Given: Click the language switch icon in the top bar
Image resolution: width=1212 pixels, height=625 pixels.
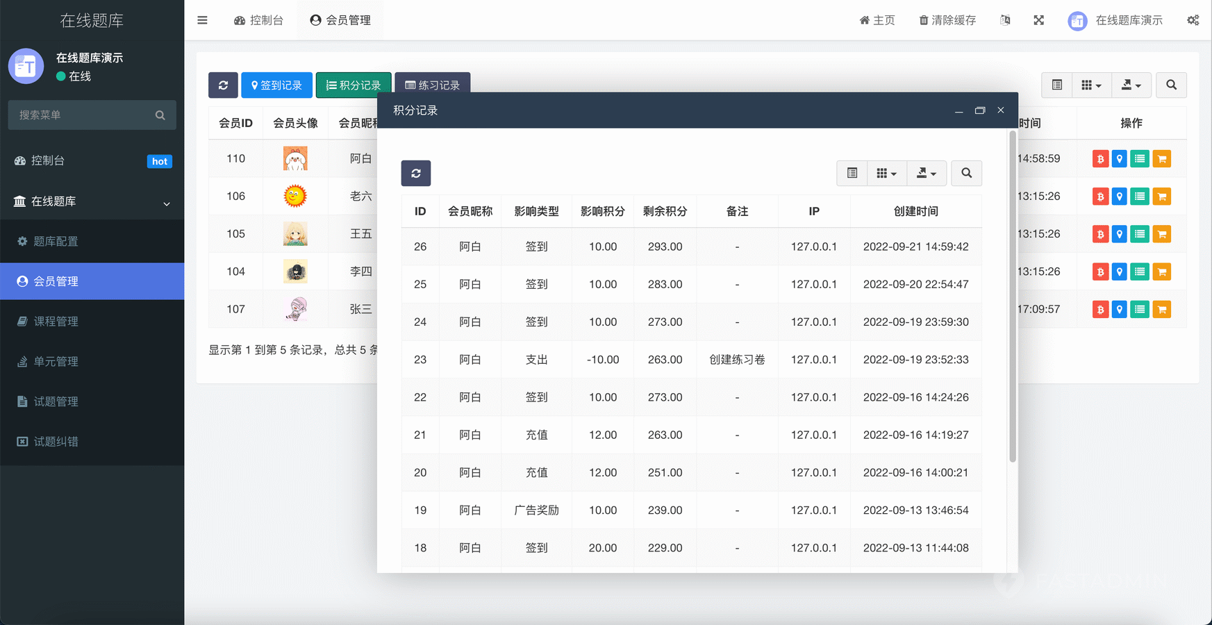Looking at the screenshot, I should [1005, 20].
